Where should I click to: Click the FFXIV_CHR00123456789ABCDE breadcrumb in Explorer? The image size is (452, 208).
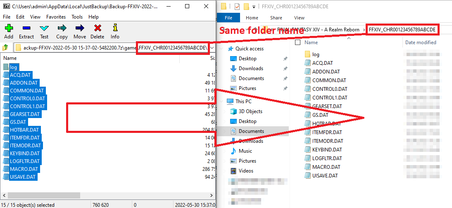click(402, 29)
